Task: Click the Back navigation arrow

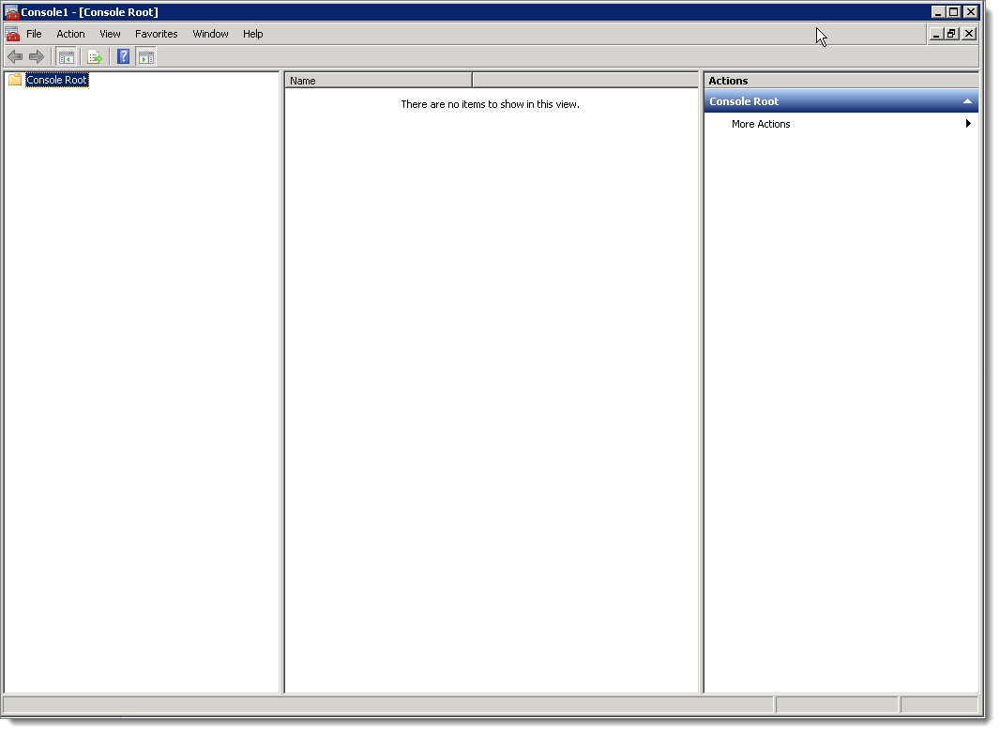Action: click(15, 56)
